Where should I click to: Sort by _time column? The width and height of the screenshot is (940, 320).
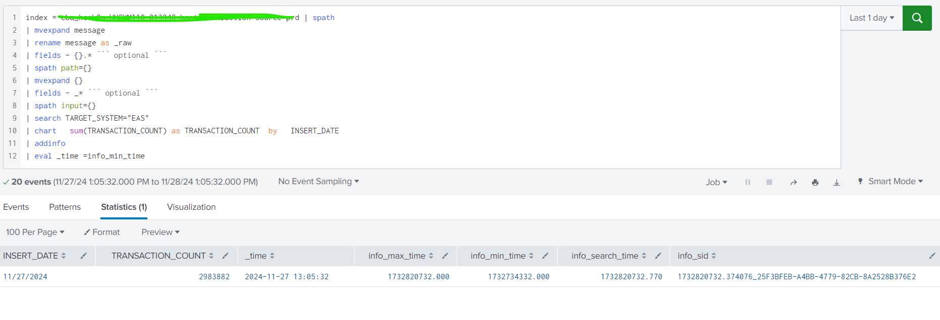[x=260, y=256]
